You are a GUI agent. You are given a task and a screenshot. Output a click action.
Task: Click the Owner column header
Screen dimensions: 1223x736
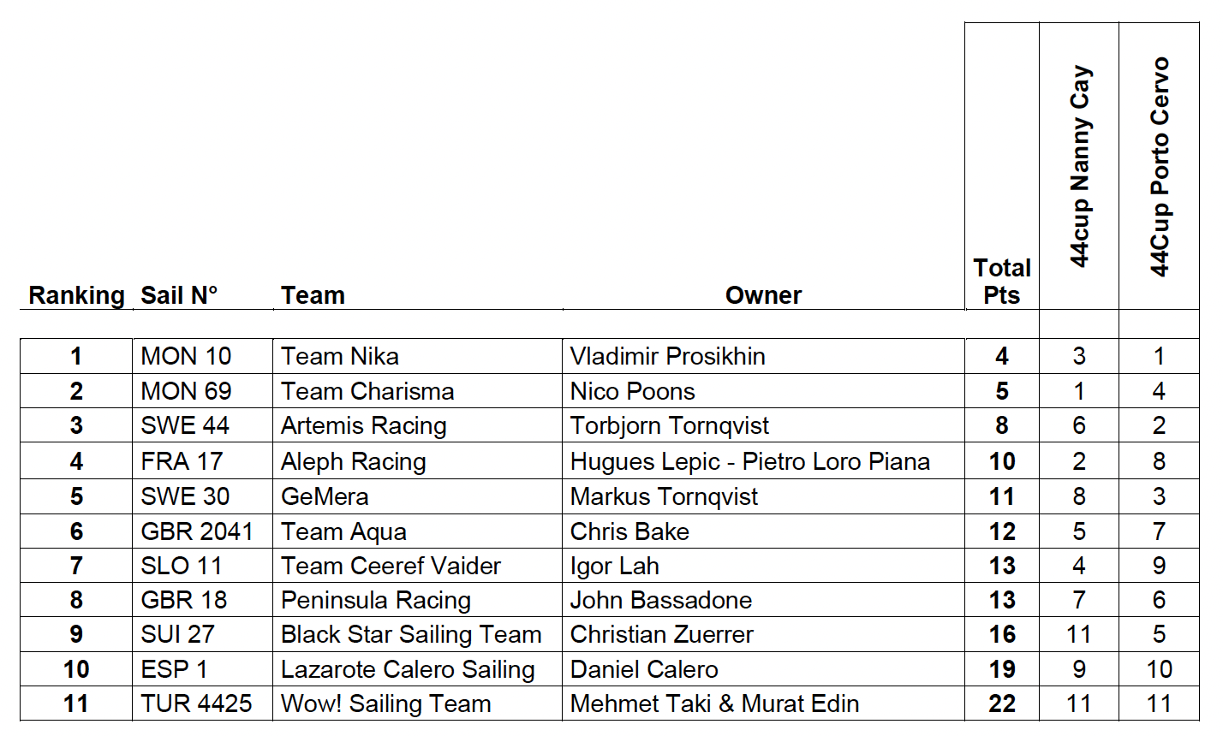763,295
